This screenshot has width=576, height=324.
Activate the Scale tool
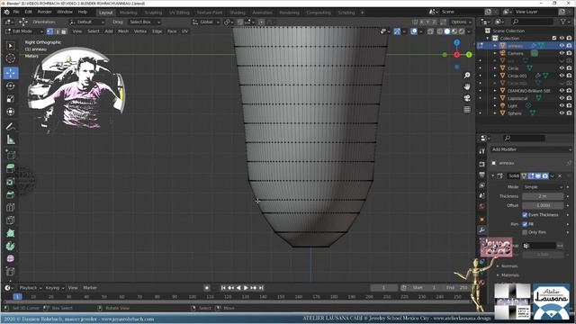click(11, 99)
